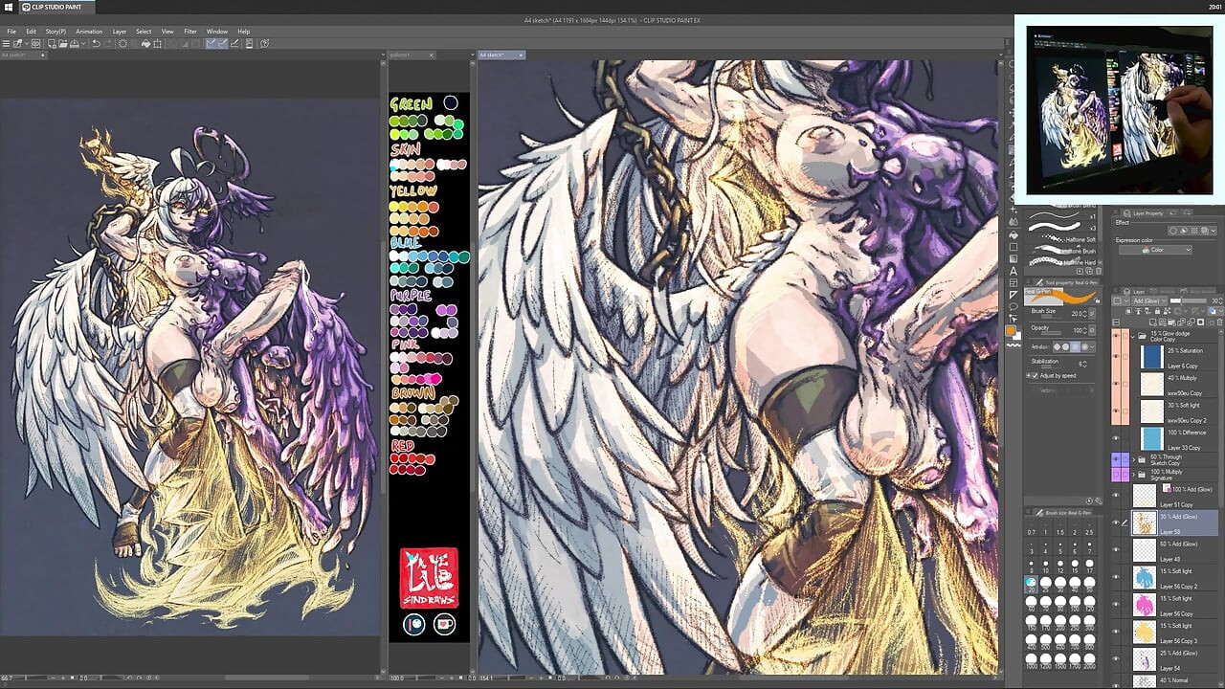The width and height of the screenshot is (1225, 689).
Task: Select the Halftone Brush sub tool
Action: pyautogui.click(x=1061, y=249)
